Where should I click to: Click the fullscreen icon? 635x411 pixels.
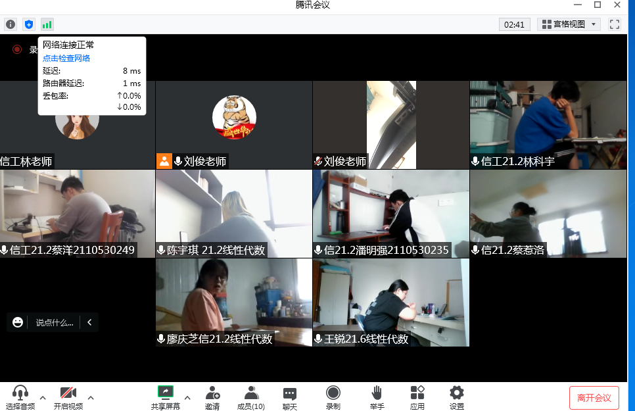(615, 24)
